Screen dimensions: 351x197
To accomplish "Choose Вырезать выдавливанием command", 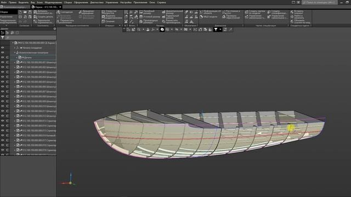I will click(112, 17).
